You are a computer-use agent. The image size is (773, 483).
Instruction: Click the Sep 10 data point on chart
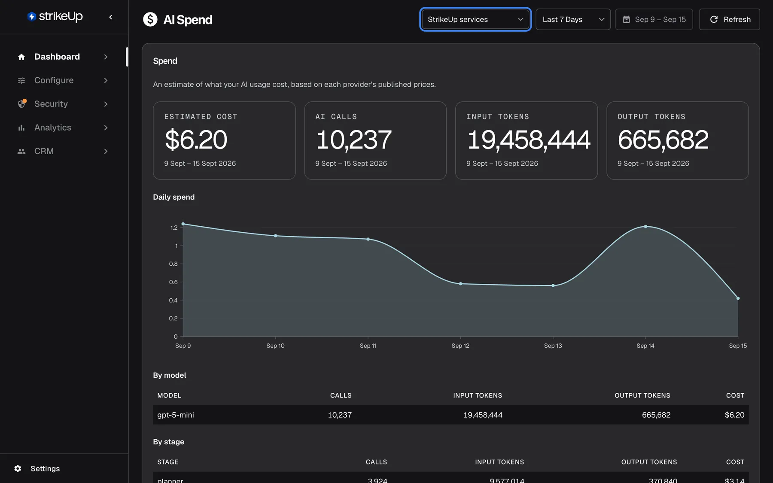coord(276,236)
